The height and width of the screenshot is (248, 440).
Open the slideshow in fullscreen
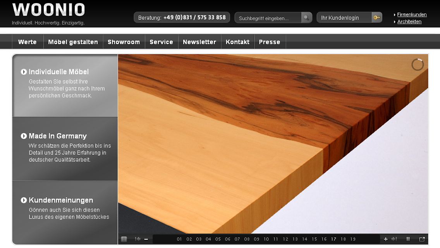click(422, 239)
